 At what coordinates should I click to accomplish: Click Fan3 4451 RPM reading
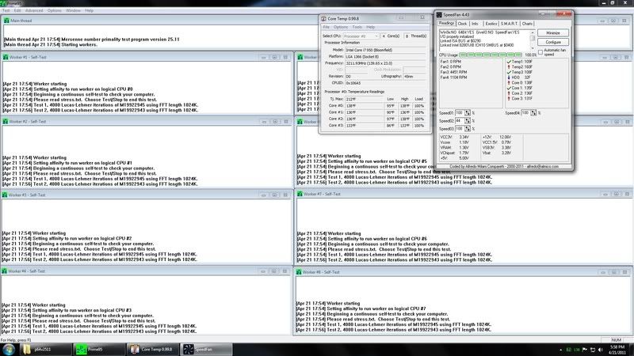(453, 72)
